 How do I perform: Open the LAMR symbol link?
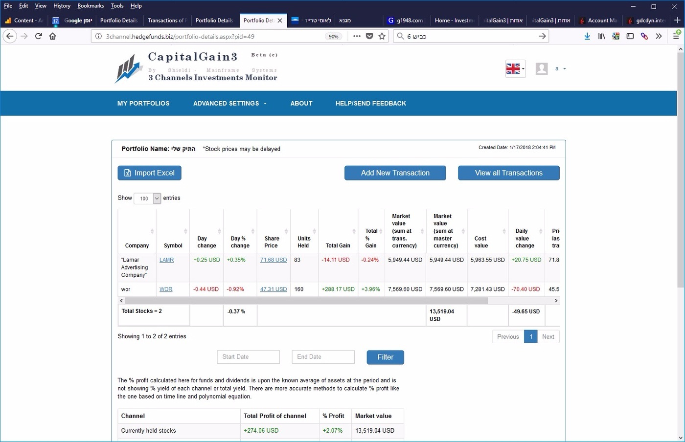tap(166, 260)
